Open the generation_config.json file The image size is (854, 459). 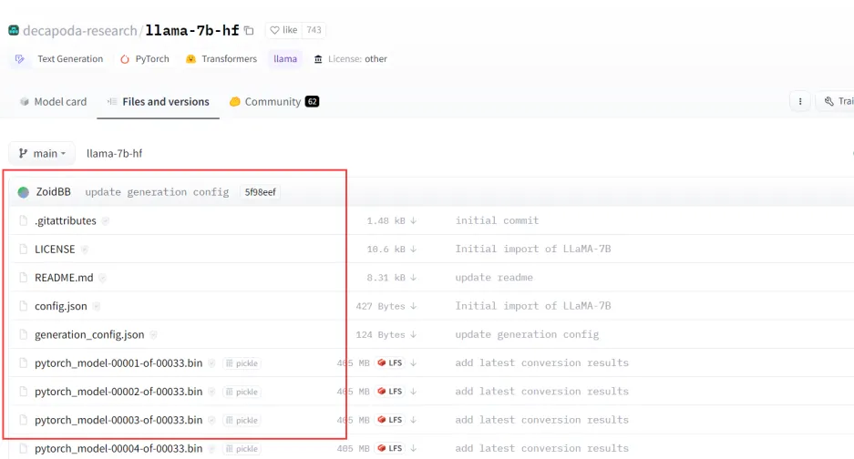pyautogui.click(x=89, y=334)
